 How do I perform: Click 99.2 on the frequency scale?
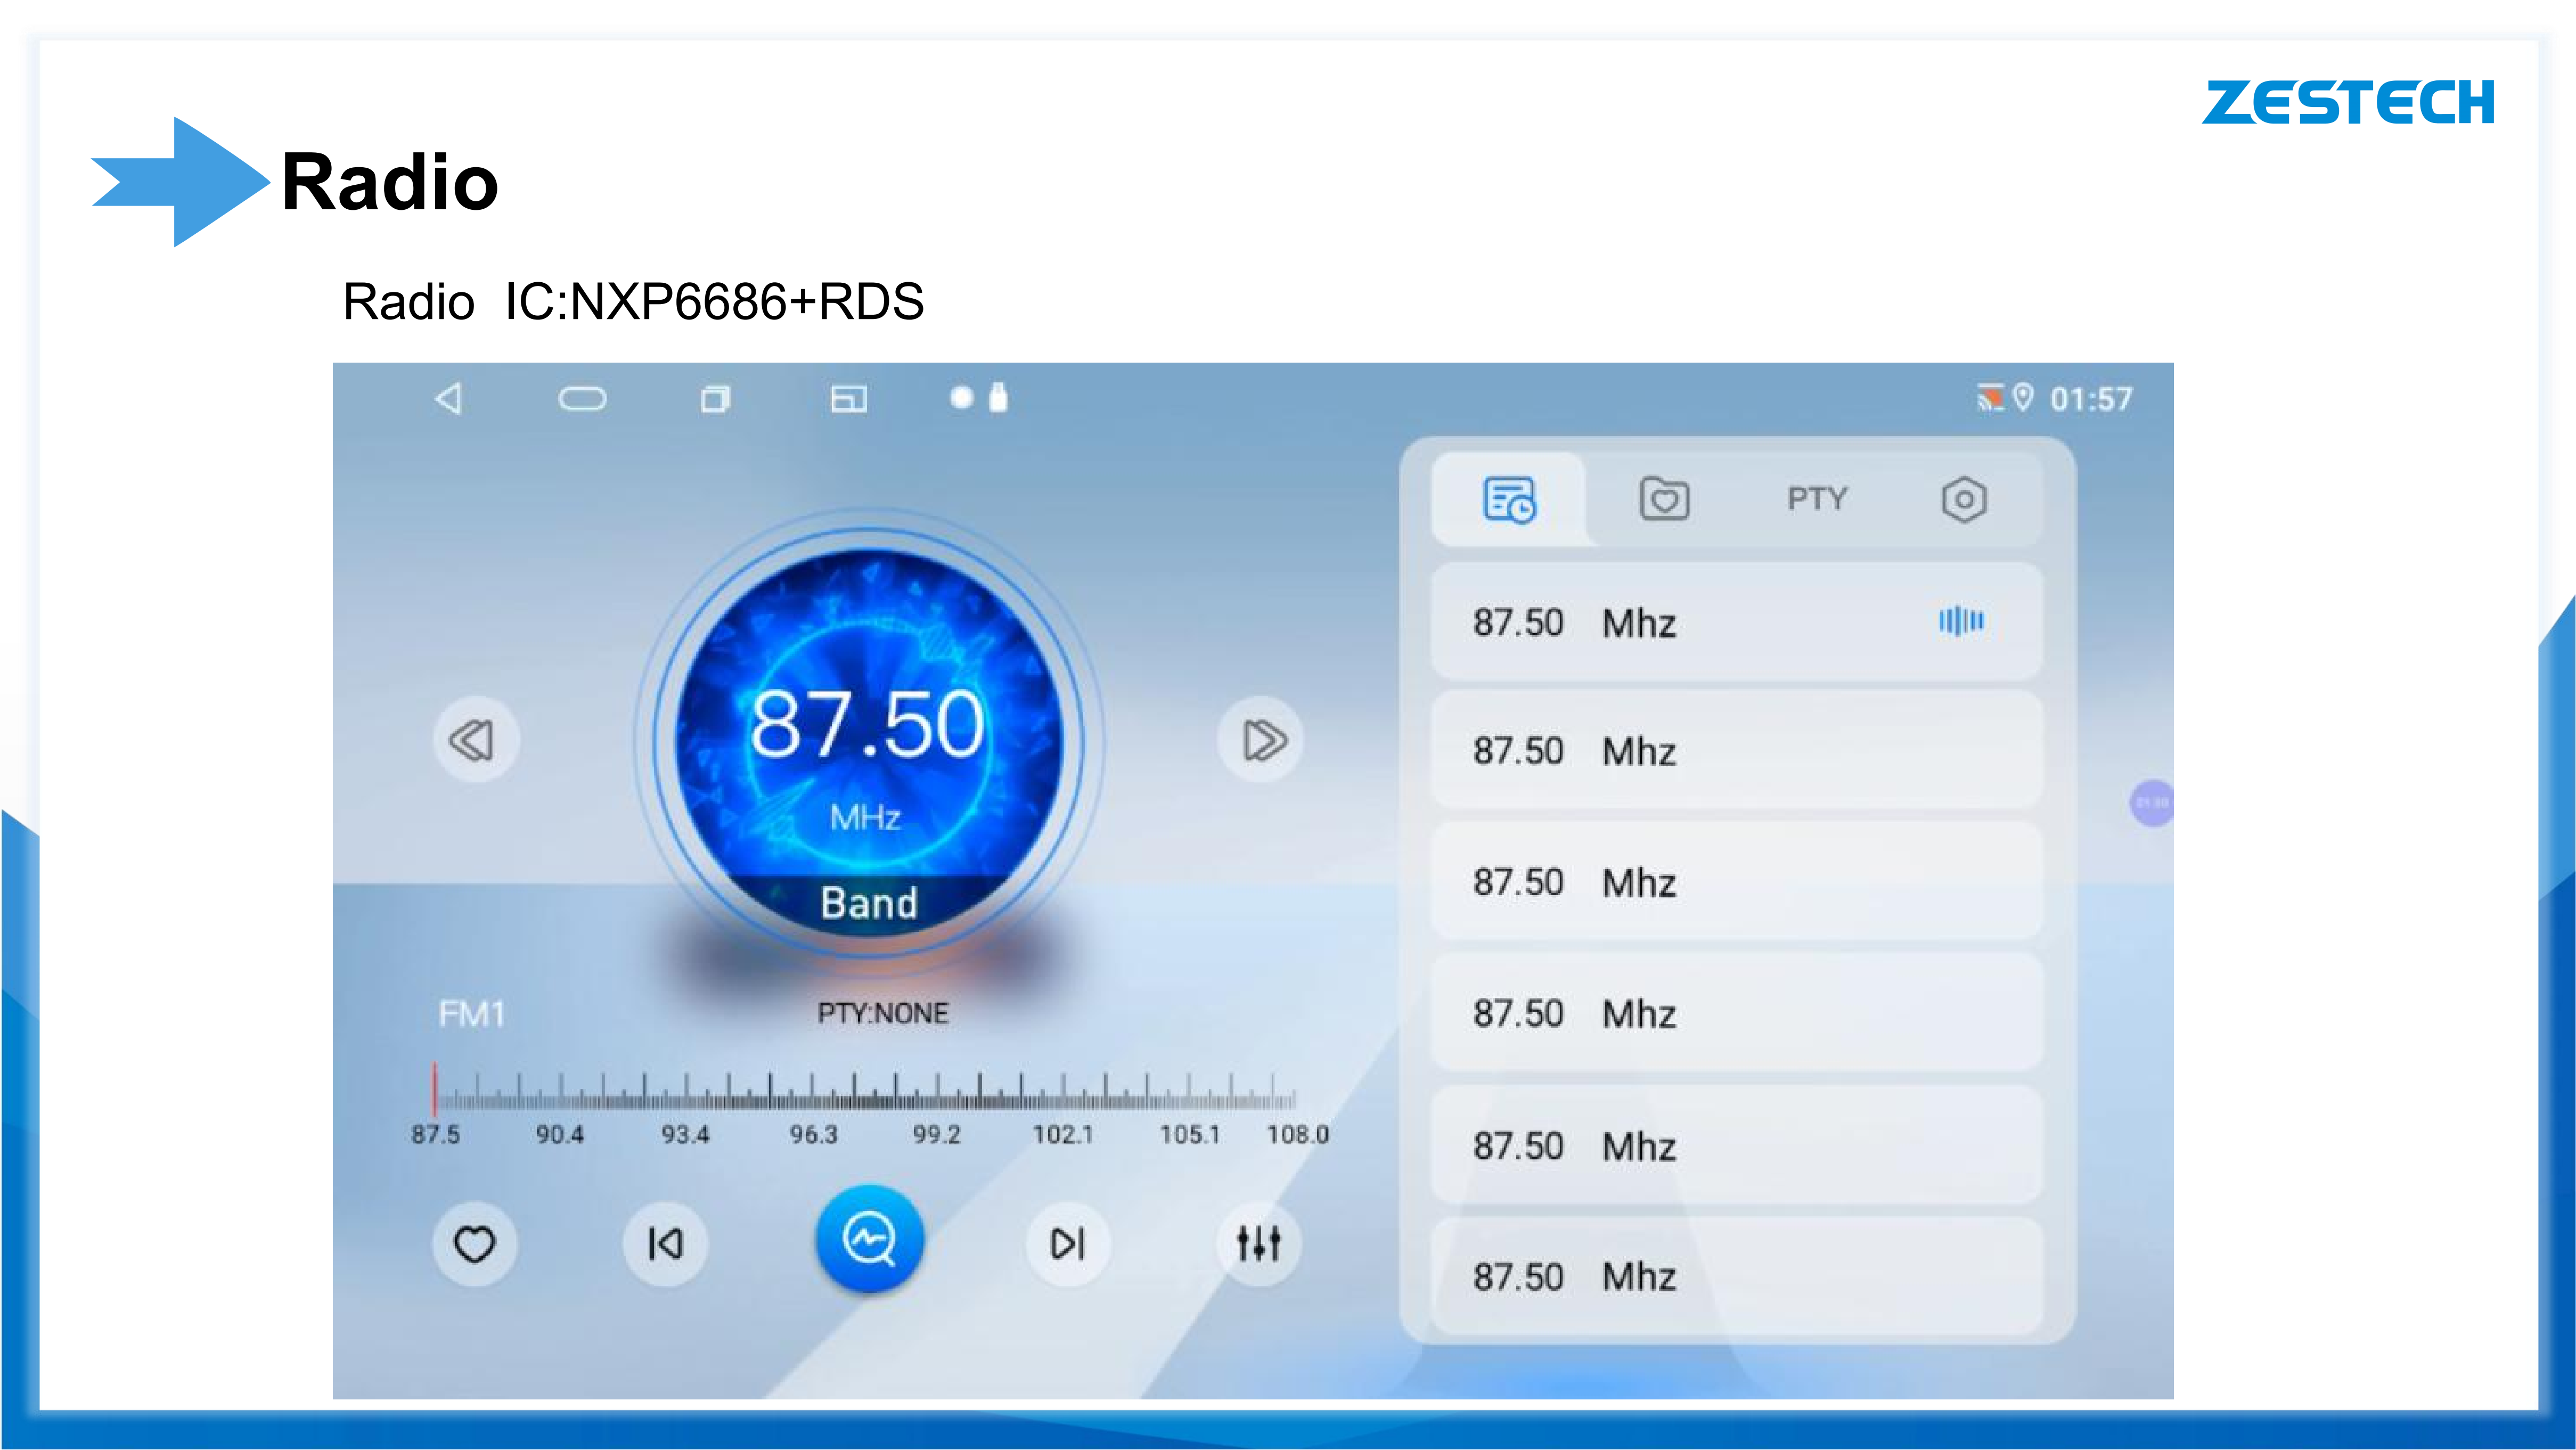click(x=937, y=1134)
